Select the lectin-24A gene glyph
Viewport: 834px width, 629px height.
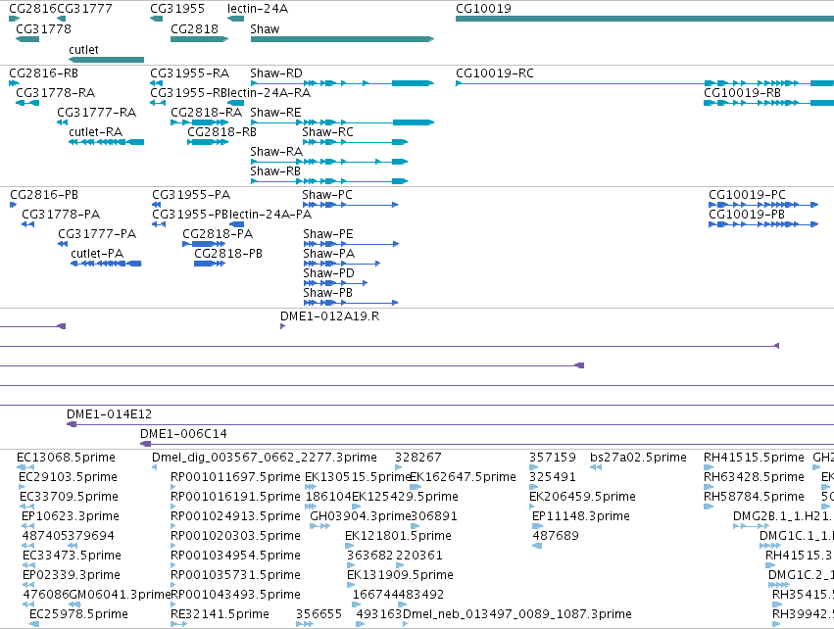click(235, 19)
